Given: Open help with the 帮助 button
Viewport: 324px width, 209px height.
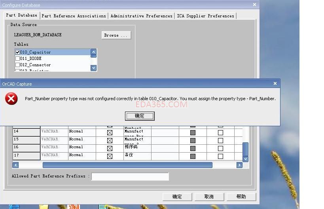Looking at the screenshot, I should click(x=241, y=197).
